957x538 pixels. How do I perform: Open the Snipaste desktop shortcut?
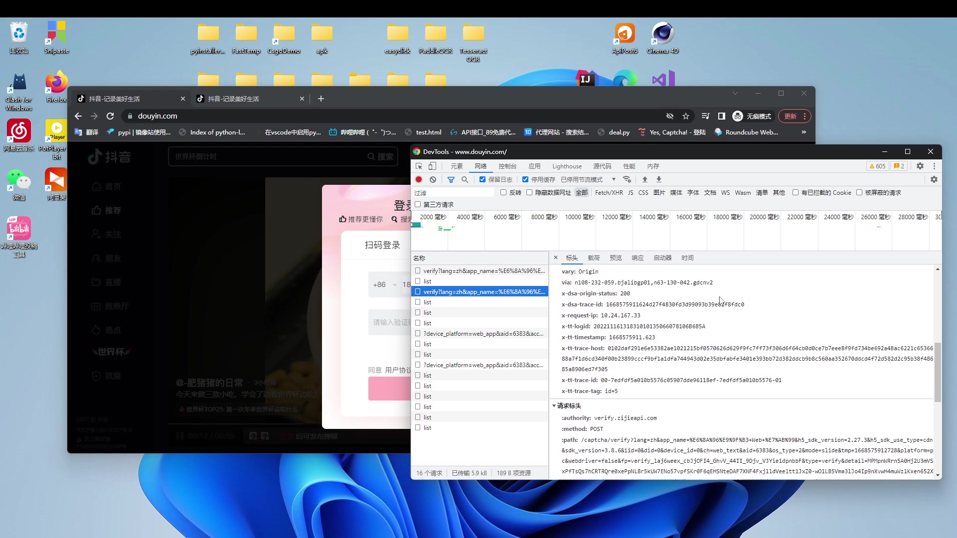click(56, 38)
